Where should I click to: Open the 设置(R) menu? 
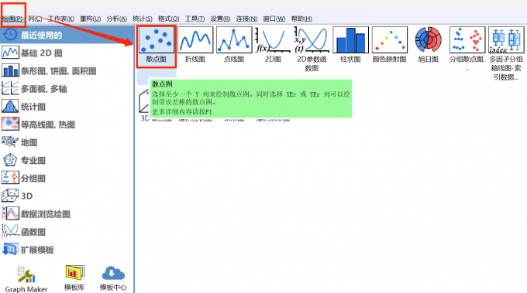[220, 19]
